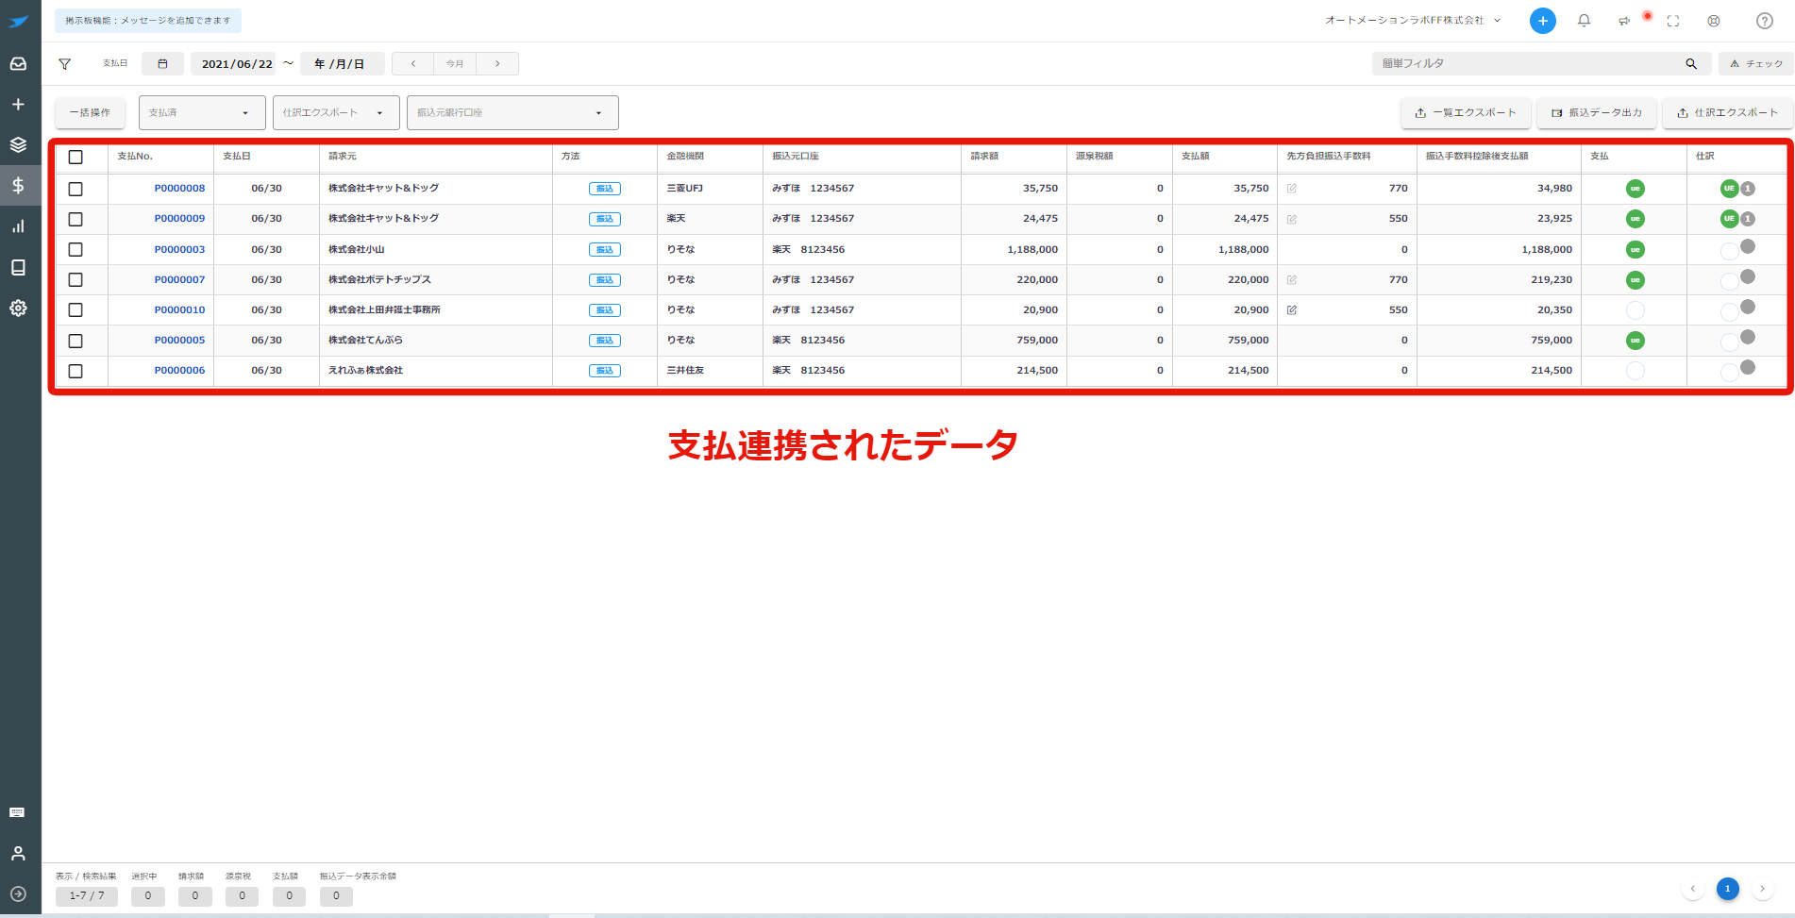Check the row P0000006 checkbox
Image resolution: width=1795 pixels, height=918 pixels.
point(75,371)
